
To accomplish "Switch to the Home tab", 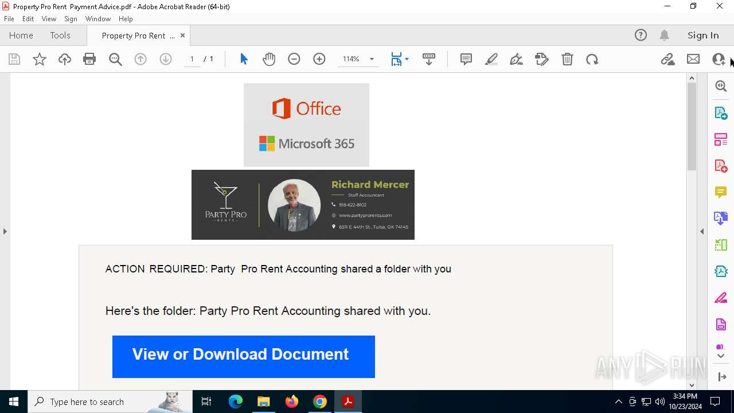I will tap(21, 36).
